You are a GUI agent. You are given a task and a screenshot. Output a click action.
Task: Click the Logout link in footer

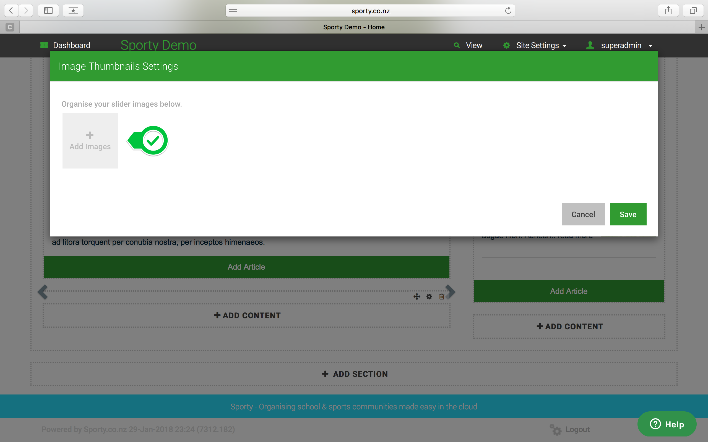point(577,429)
